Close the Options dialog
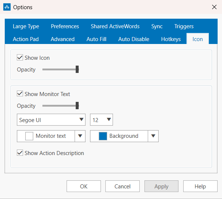Screen dimensions: 222x199 214,7
